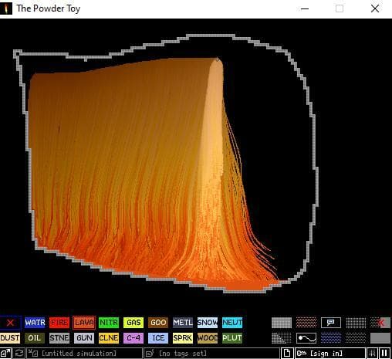Create a new blank simulation page icon
This screenshot has height=359, width=392.
coord(287,354)
